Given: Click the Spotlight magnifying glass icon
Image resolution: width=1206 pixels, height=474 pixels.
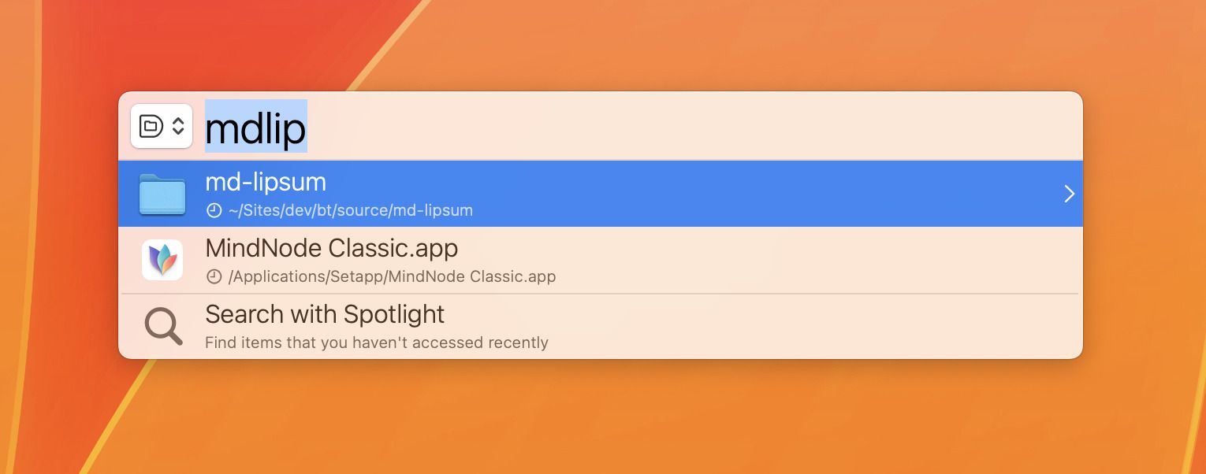Looking at the screenshot, I should 162,327.
